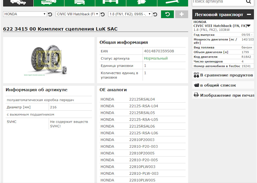Click the grey plus button
This screenshot has width=257, height=183.
182,14
